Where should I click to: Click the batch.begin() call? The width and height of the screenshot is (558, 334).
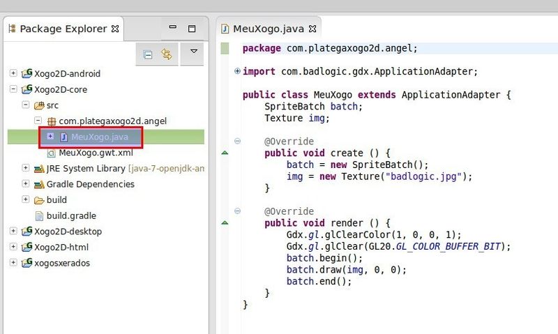click(324, 258)
